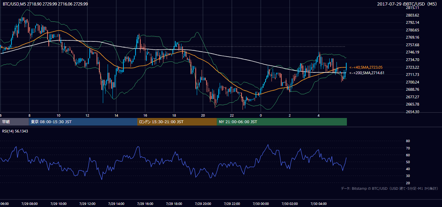Screen dimensions: 442x207
Task: Click the RSI axis level 50
Action: (408, 162)
